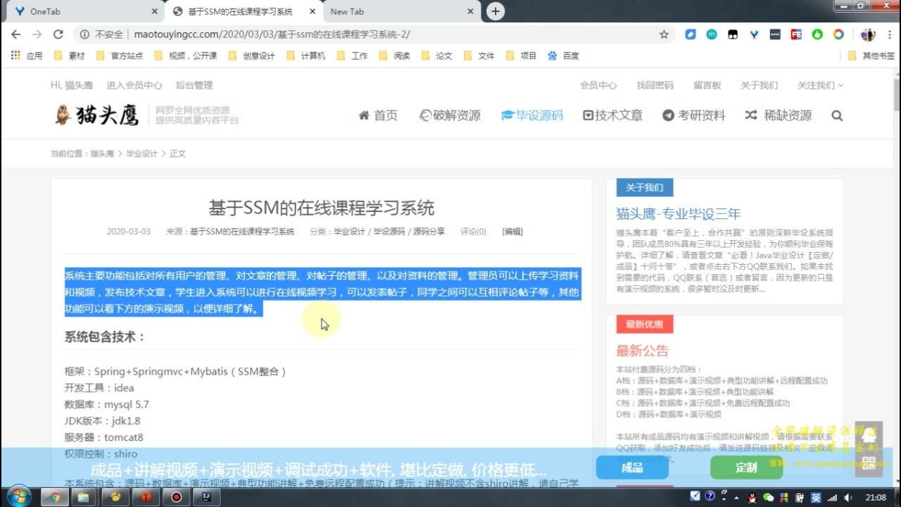
Task: Open the 项目 bookmark folder
Action: point(521,56)
